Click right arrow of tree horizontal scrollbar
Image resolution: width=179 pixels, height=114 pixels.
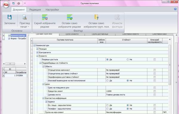click(x=25, y=64)
